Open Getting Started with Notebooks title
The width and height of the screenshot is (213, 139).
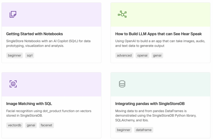coord(35,34)
